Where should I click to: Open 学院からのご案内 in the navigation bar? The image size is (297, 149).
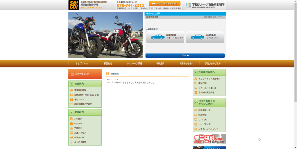coord(213,64)
